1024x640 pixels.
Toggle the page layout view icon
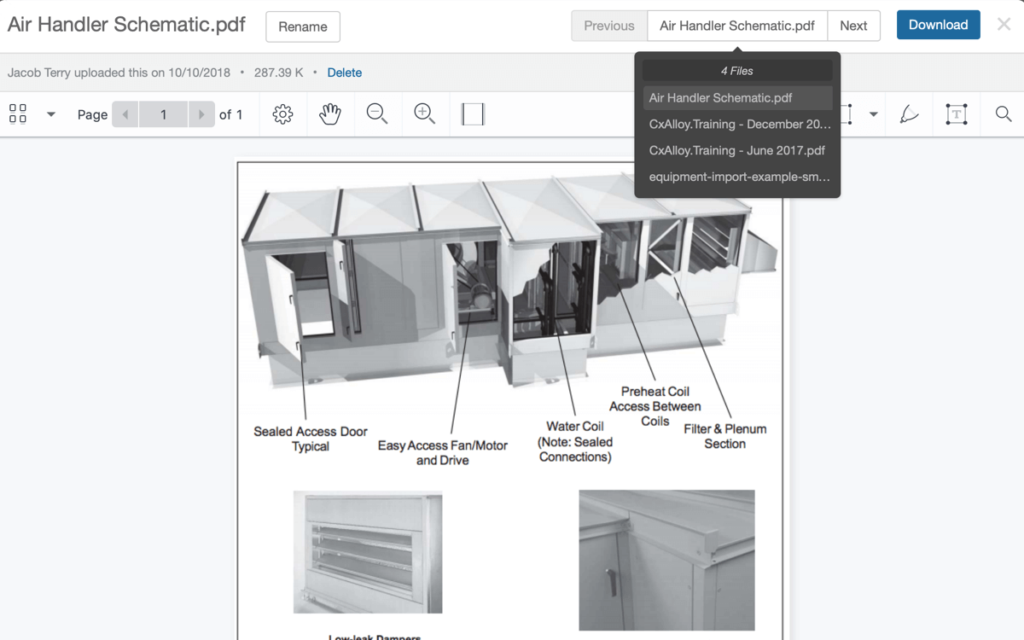point(473,114)
